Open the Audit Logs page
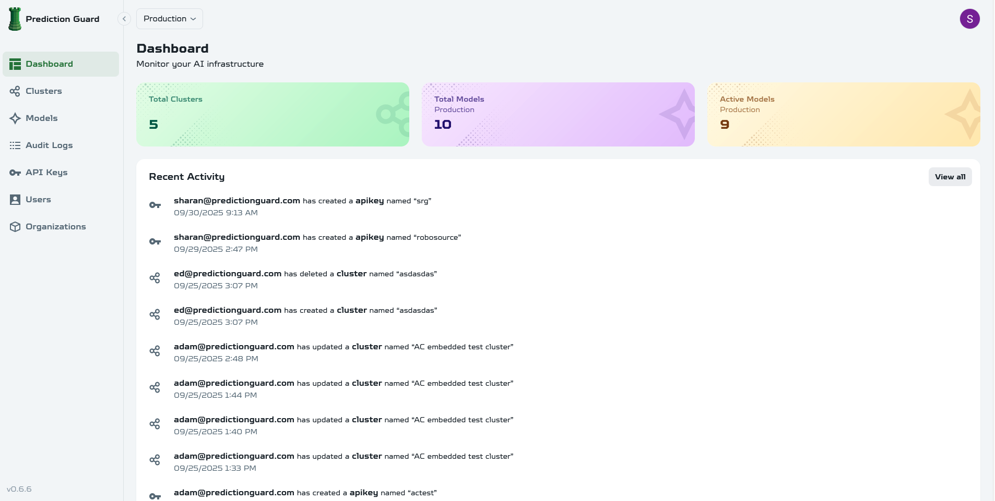This screenshot has height=501, width=995. [x=49, y=145]
